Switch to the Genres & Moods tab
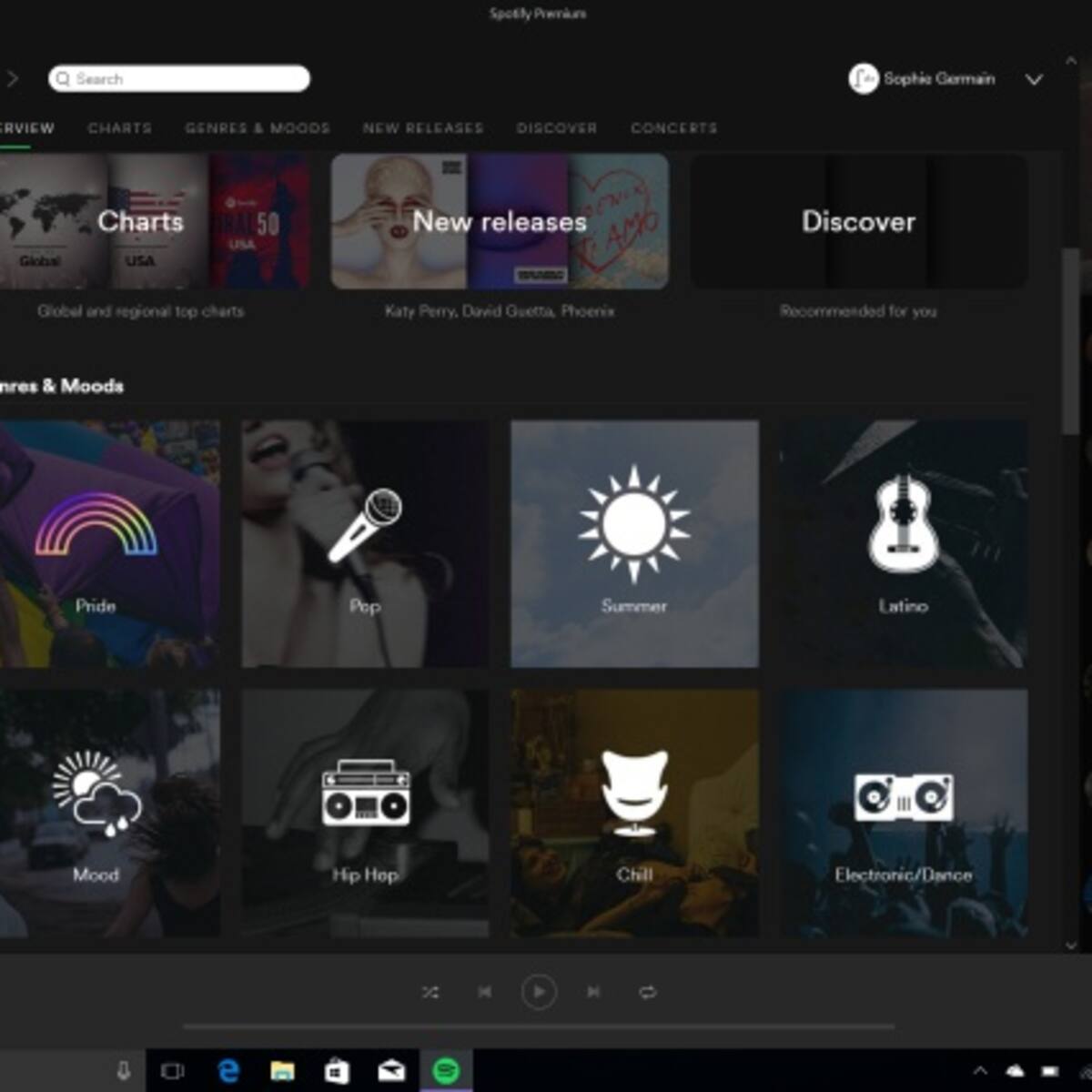Image resolution: width=1092 pixels, height=1092 pixels. pyautogui.click(x=258, y=128)
